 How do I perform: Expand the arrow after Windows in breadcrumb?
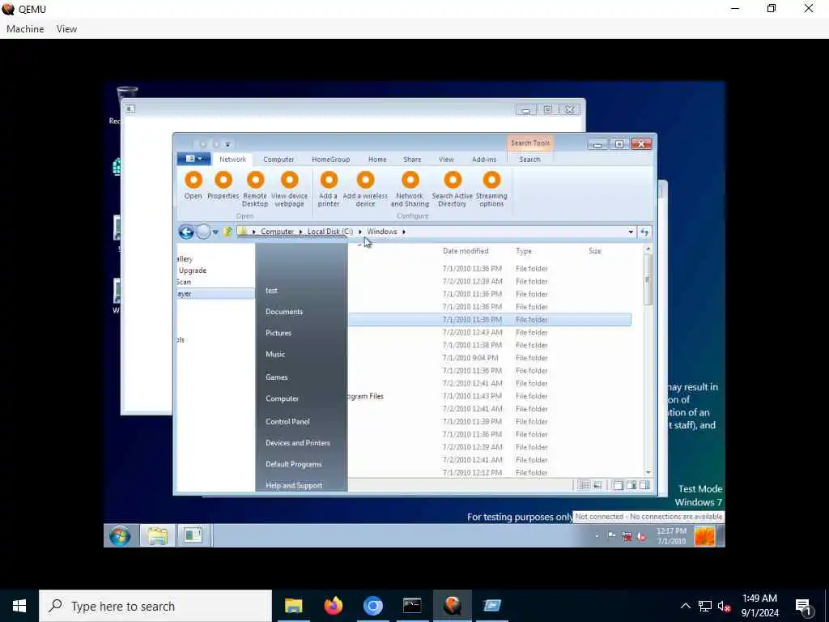click(x=404, y=232)
